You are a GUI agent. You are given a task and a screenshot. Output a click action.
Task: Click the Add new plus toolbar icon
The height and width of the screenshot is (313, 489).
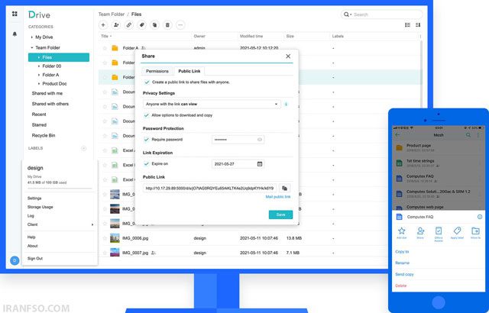103,25
